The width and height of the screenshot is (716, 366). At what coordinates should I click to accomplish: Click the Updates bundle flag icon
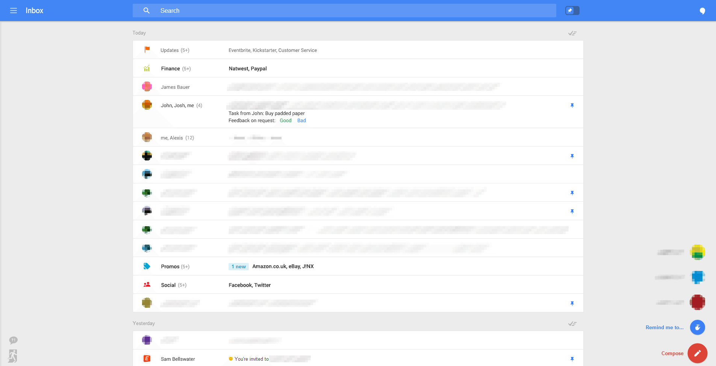click(147, 50)
